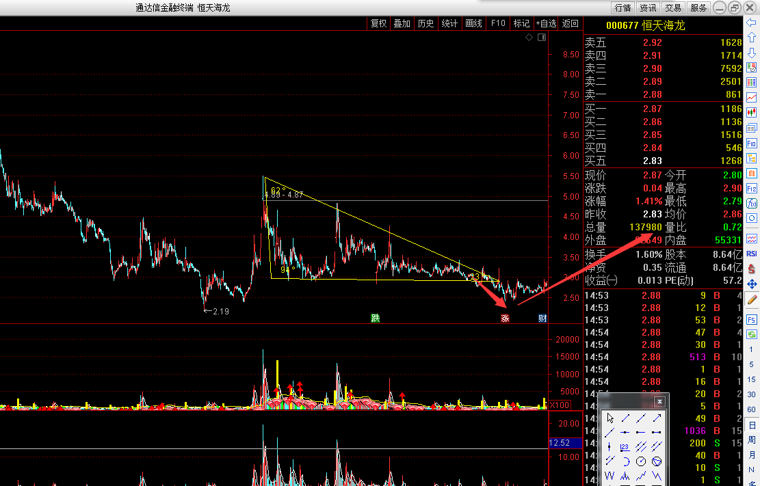Open the F10 company info sidebar icon

[x=752, y=143]
